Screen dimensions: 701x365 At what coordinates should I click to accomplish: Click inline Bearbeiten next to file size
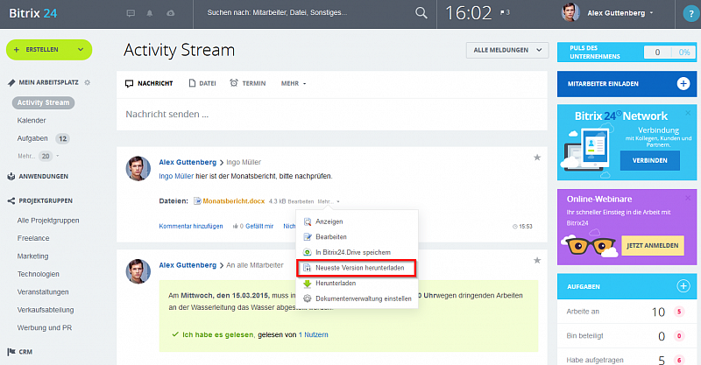pos(301,201)
